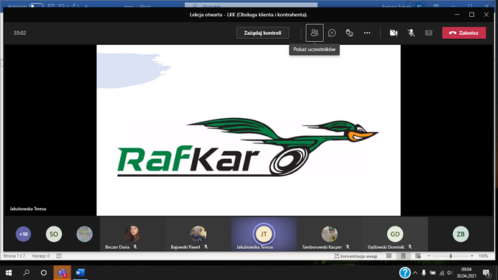Viewport: 498px width, 280px height.
Task: Switch Word to Print Layout view icon
Action: [x=403, y=256]
